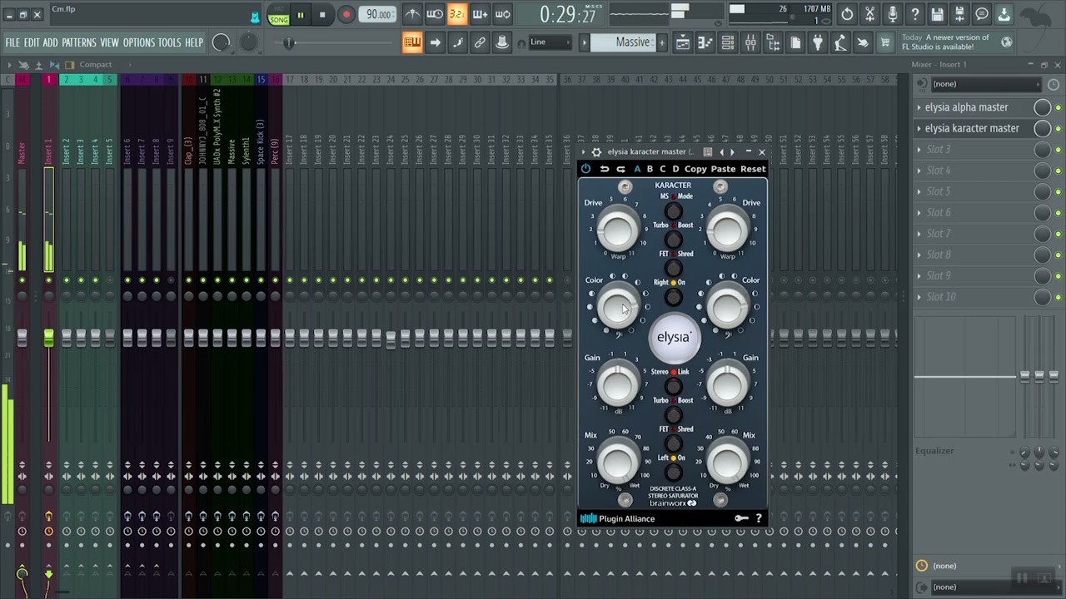Toggle the Stereo Link switch

673,386
